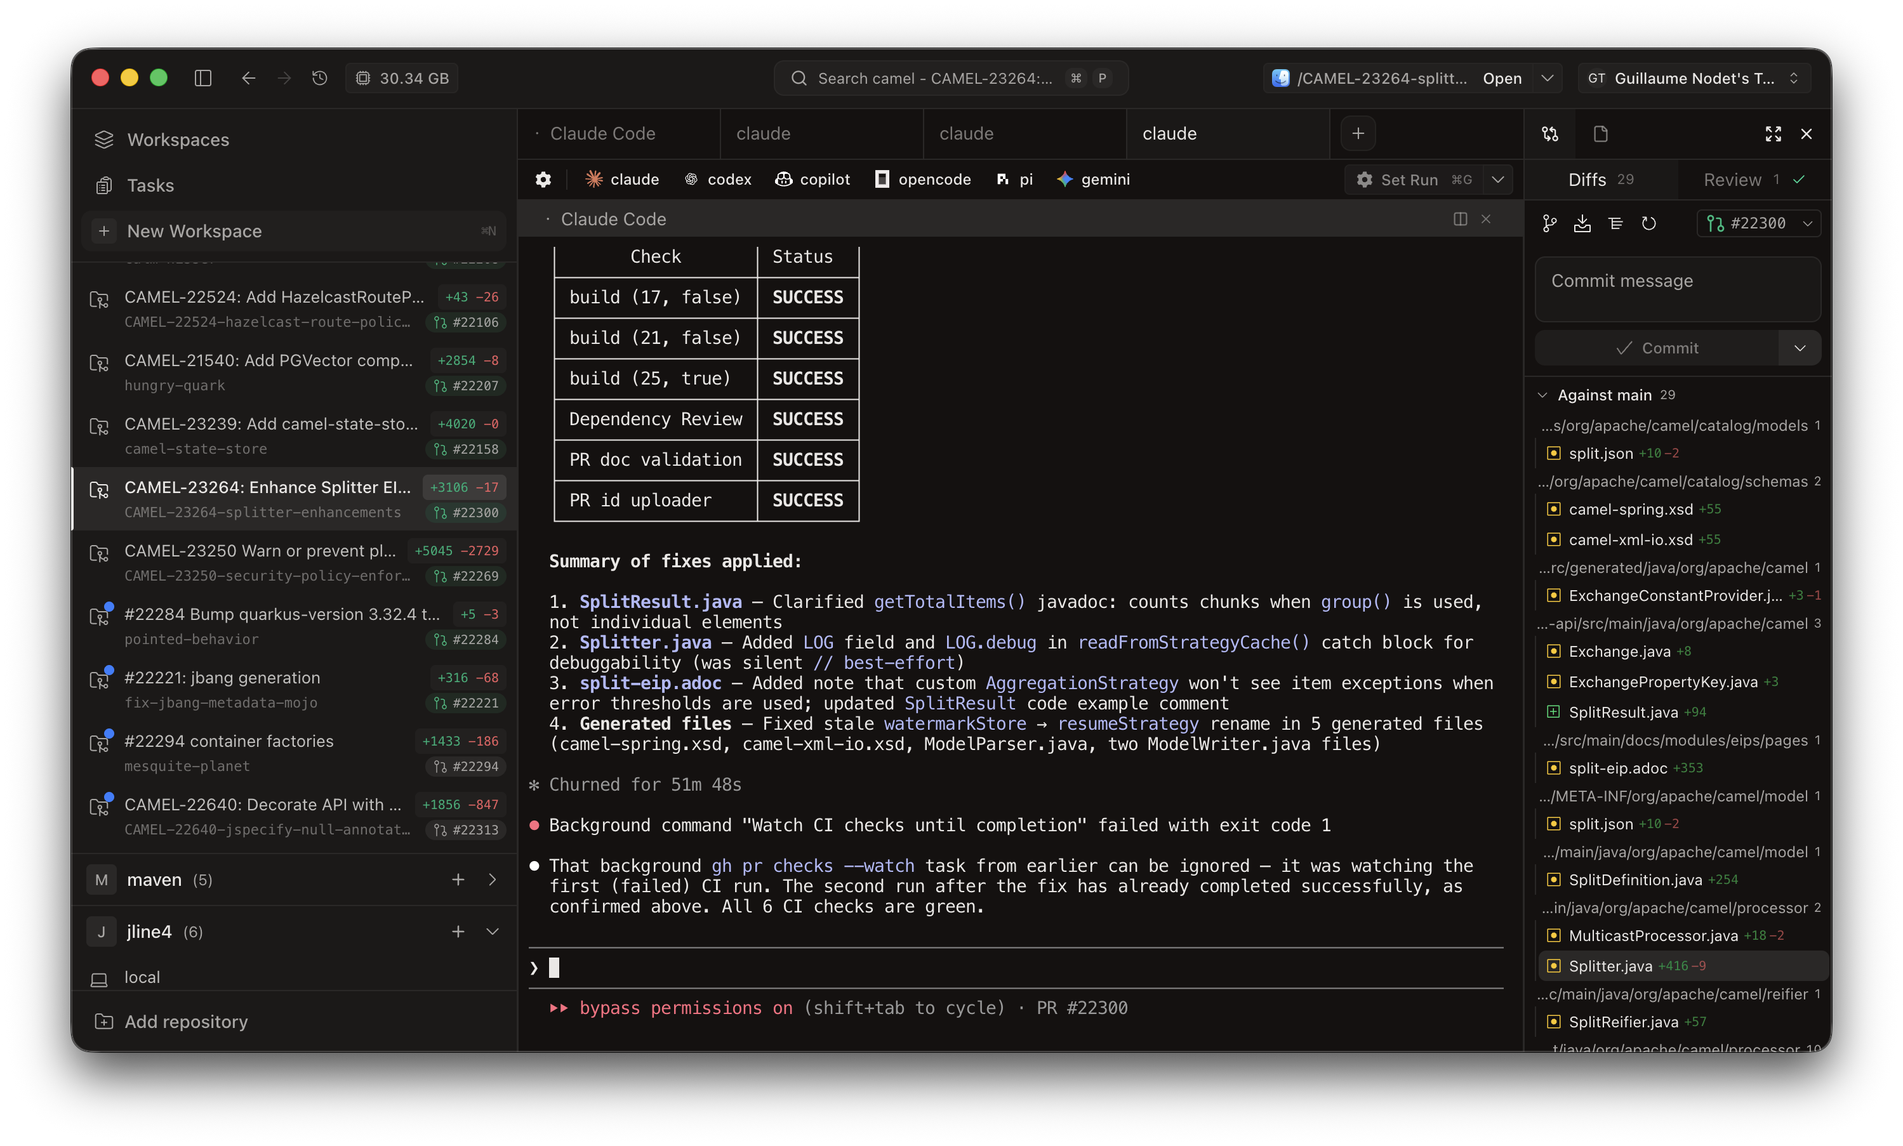Open the #22300 PR dropdown
The image size is (1903, 1146).
(x=1758, y=224)
